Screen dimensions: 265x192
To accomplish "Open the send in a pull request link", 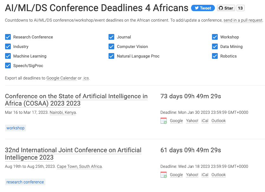I will pos(243,20).
